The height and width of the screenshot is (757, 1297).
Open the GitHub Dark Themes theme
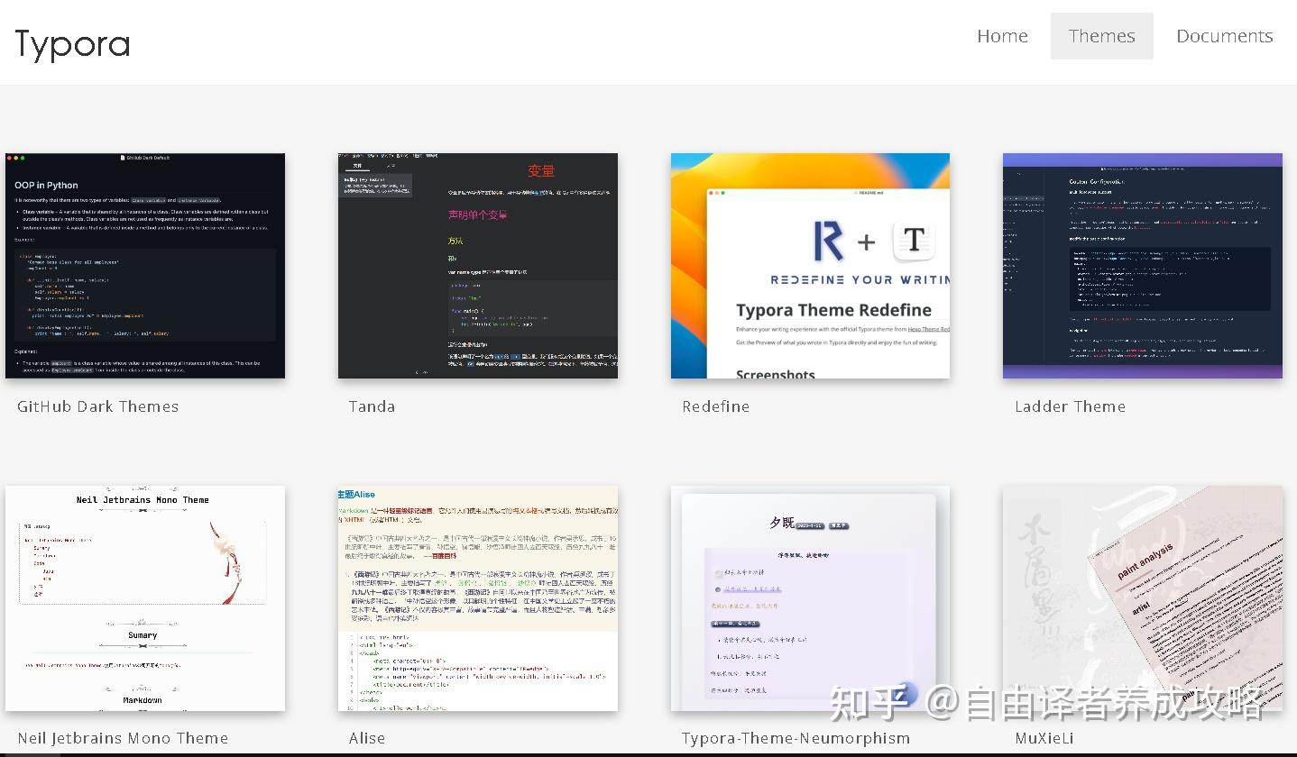tap(97, 406)
